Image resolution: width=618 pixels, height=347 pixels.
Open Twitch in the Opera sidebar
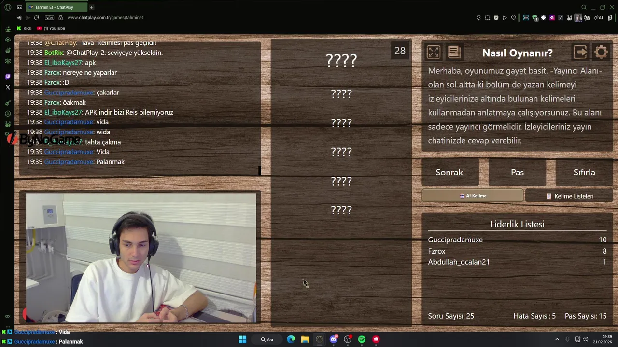tap(8, 77)
